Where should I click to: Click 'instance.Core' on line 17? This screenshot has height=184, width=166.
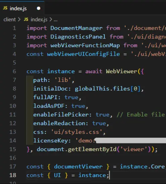click(x=142, y=167)
